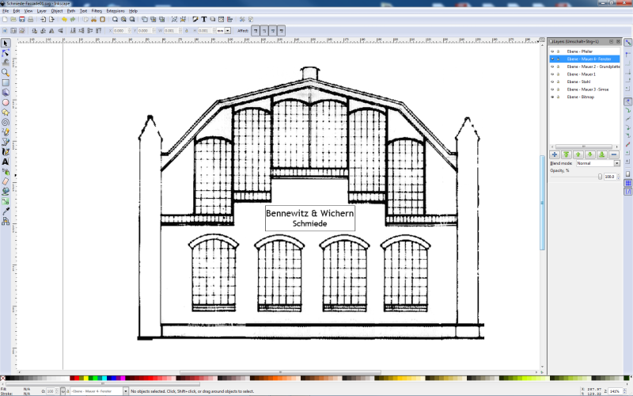Hide the Ebene - Bitmap layer
The width and height of the screenshot is (633, 396).
(552, 97)
